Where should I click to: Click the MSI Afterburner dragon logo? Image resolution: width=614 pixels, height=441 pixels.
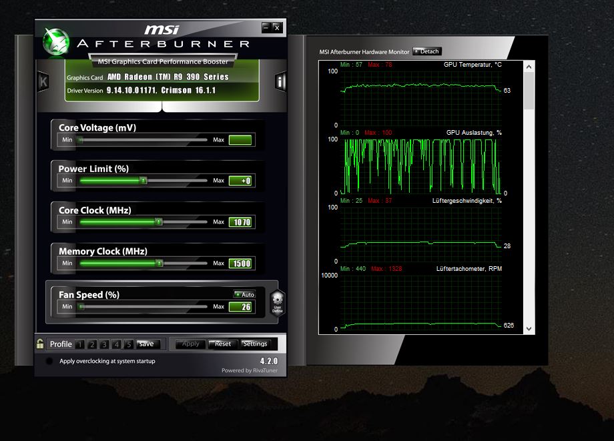[56, 41]
